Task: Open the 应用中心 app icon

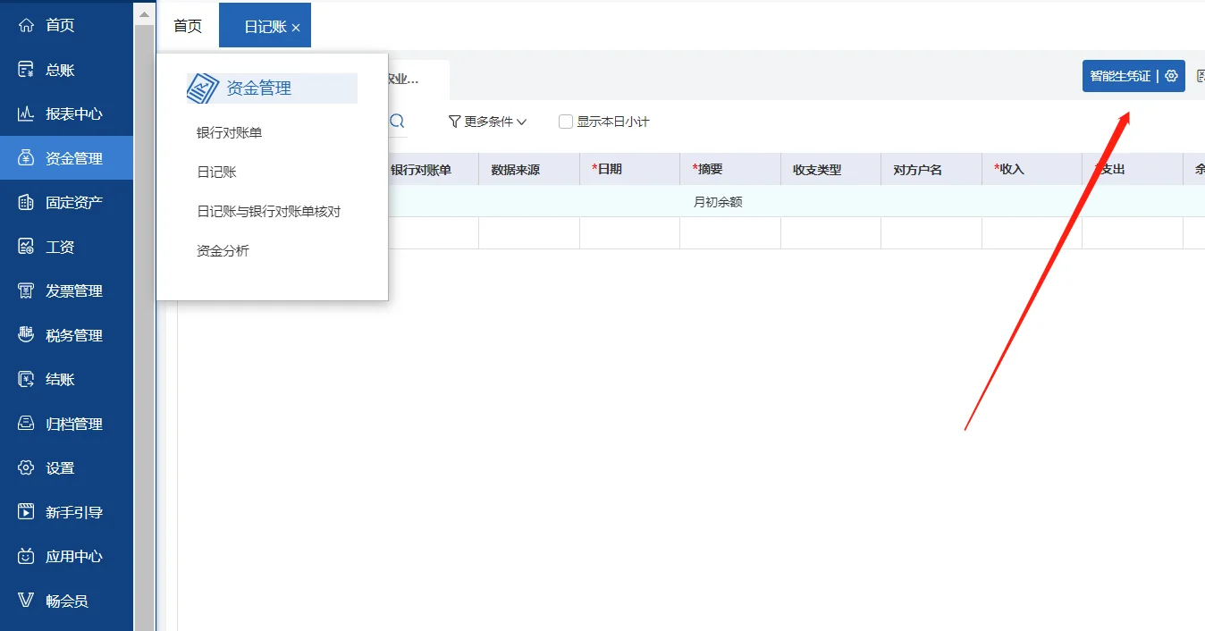Action: [27, 556]
